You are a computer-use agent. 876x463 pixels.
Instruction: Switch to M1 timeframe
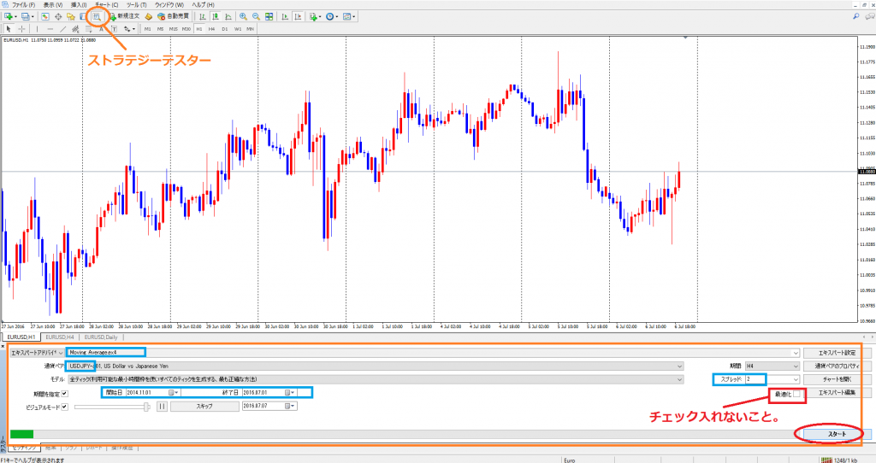coord(147,28)
